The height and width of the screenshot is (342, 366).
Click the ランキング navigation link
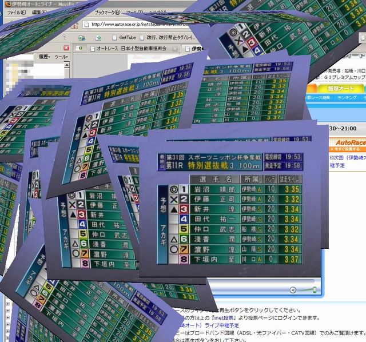coord(347,98)
